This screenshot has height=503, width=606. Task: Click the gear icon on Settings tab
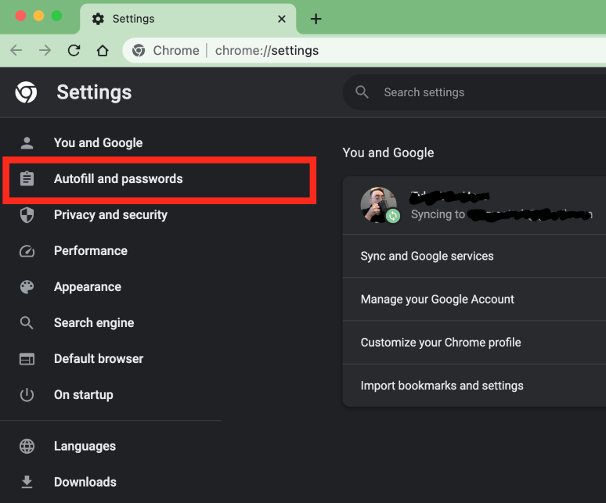click(x=98, y=19)
